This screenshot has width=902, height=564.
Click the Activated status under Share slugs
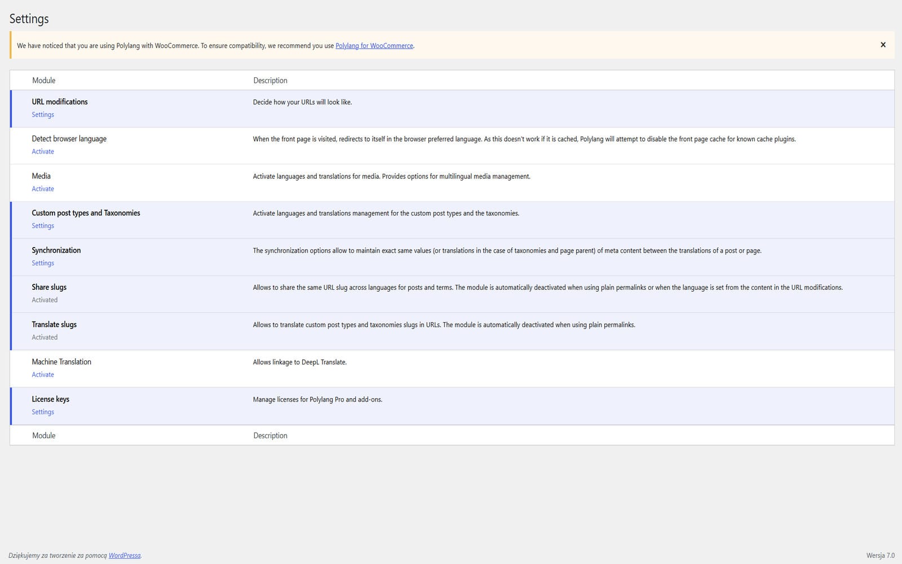(45, 300)
